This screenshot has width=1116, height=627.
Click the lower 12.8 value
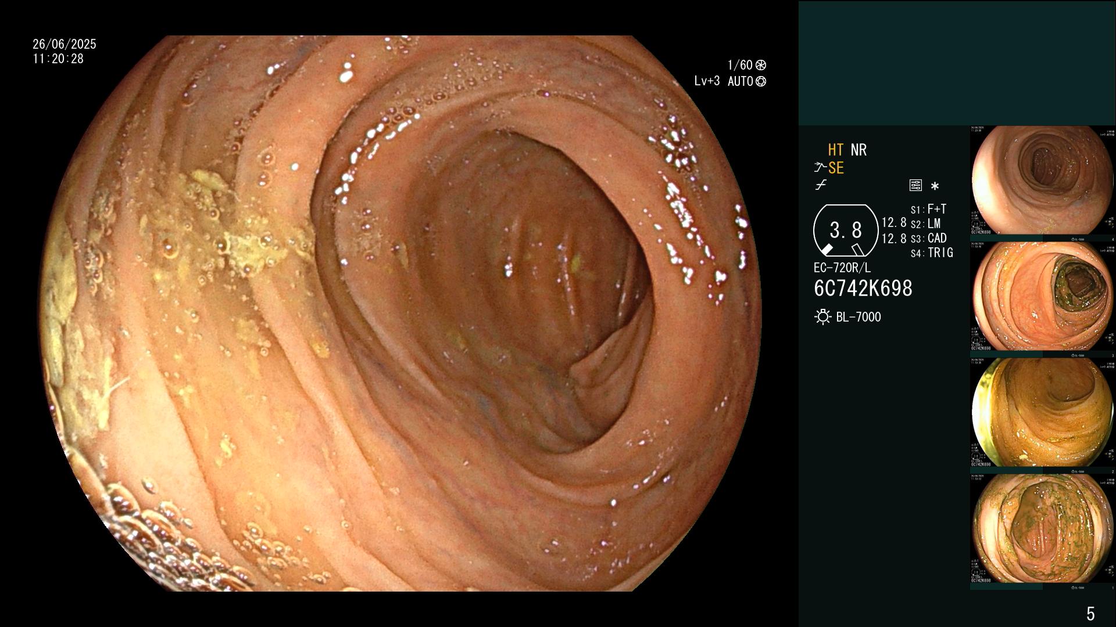(894, 239)
